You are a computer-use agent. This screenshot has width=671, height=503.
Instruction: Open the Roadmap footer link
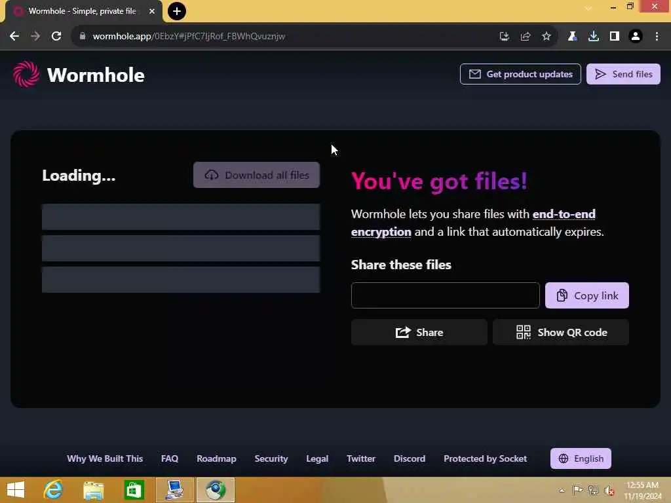216,458
